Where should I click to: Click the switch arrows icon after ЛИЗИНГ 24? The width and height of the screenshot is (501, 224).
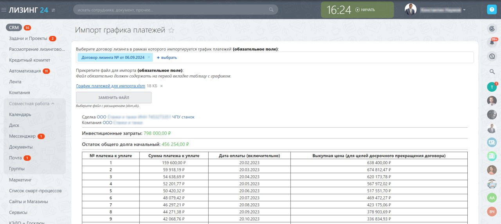(53, 10)
